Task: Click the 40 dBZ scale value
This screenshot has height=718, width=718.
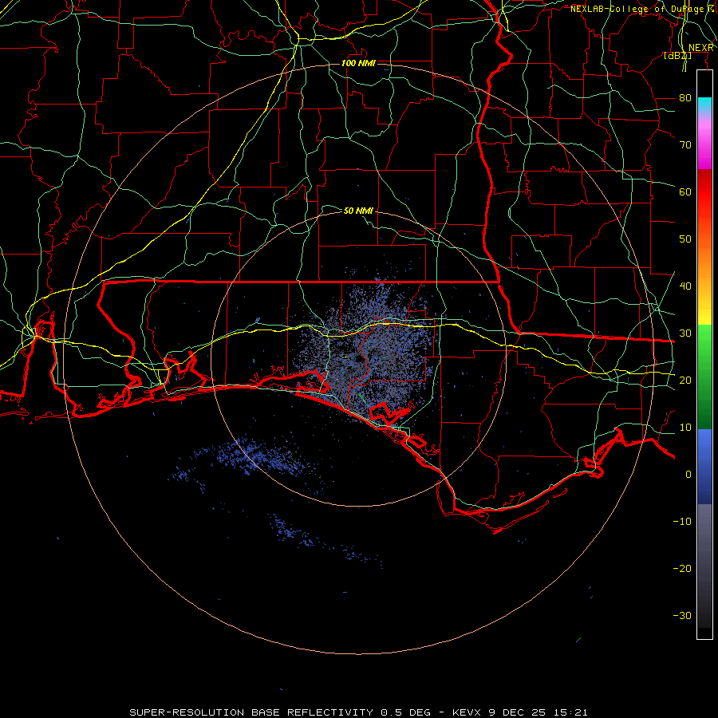Action: click(685, 286)
